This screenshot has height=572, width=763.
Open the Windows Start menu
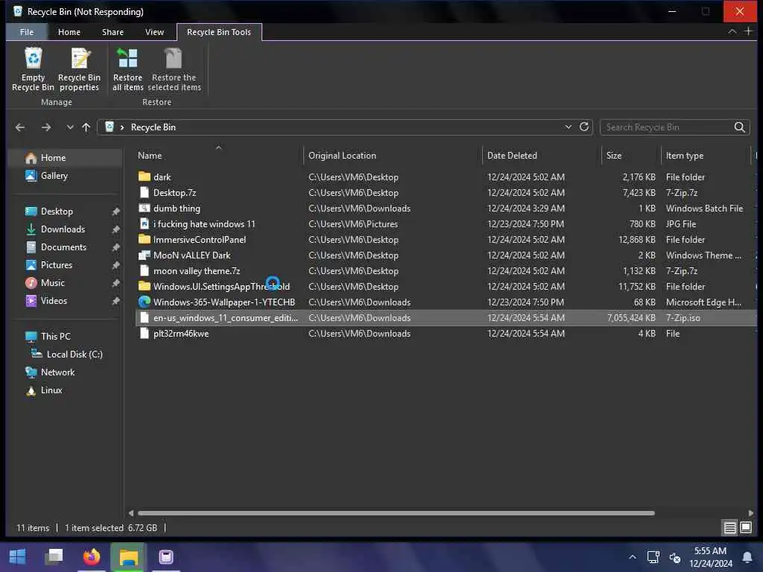(x=18, y=557)
